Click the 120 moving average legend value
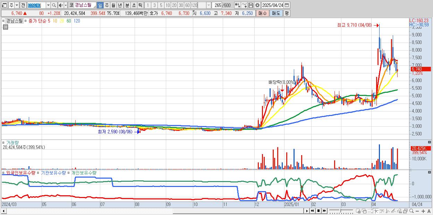 click(x=77, y=21)
